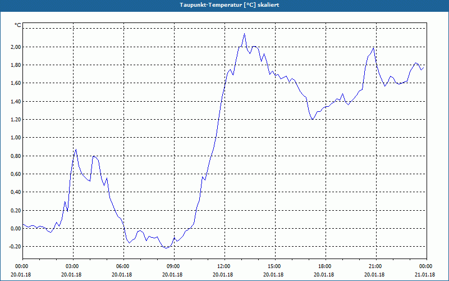Click the curve's lowest dip before 09:00

166,248
